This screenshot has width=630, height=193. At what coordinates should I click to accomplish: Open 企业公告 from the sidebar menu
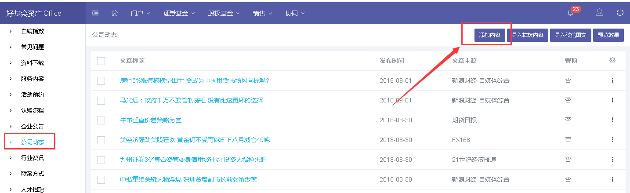pos(33,126)
